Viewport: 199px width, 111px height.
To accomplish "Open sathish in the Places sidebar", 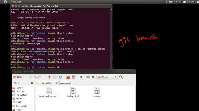I will pos(18,88).
